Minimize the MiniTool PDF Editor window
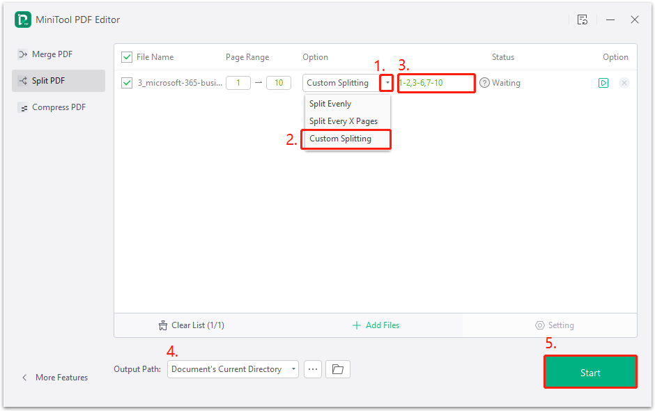 tap(610, 20)
